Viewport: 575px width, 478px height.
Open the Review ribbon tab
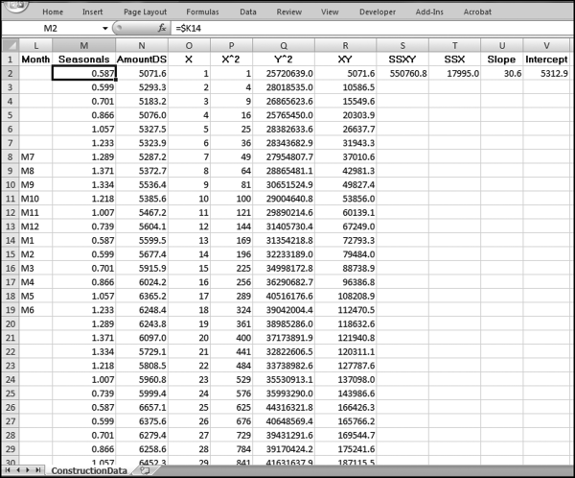(x=289, y=12)
